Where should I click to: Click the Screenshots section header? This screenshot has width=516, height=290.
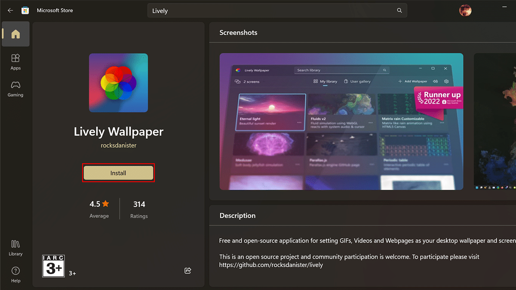coord(238,33)
